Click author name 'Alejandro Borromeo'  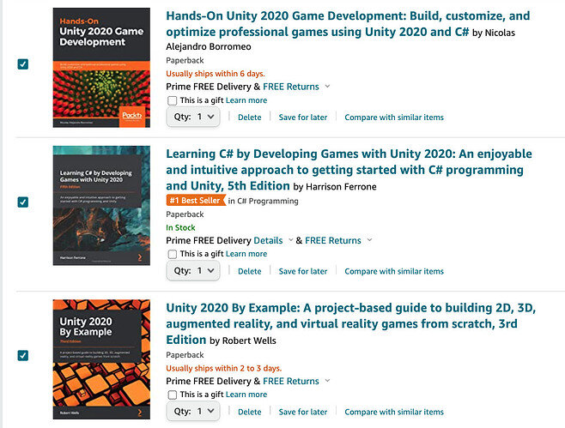click(x=209, y=46)
